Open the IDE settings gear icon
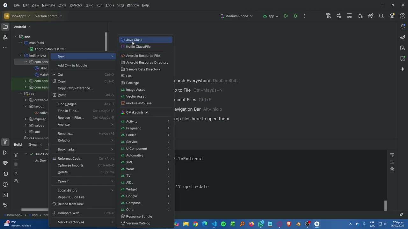This screenshot has width=408, height=229. (392, 16)
